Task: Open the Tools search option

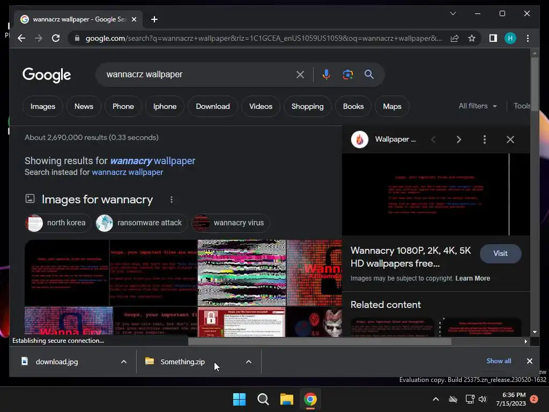Action: pyautogui.click(x=522, y=106)
